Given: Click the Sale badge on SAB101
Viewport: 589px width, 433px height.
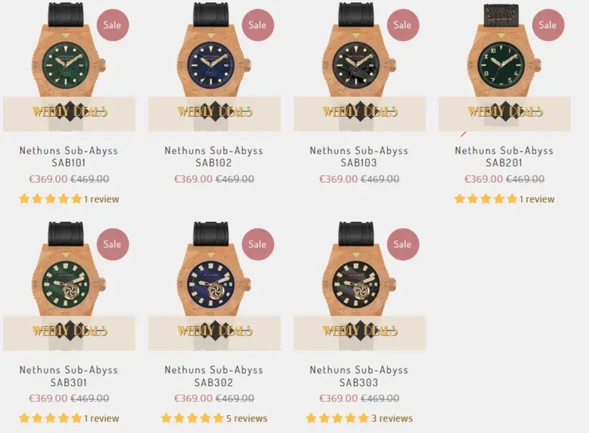Looking at the screenshot, I should tap(112, 25).
